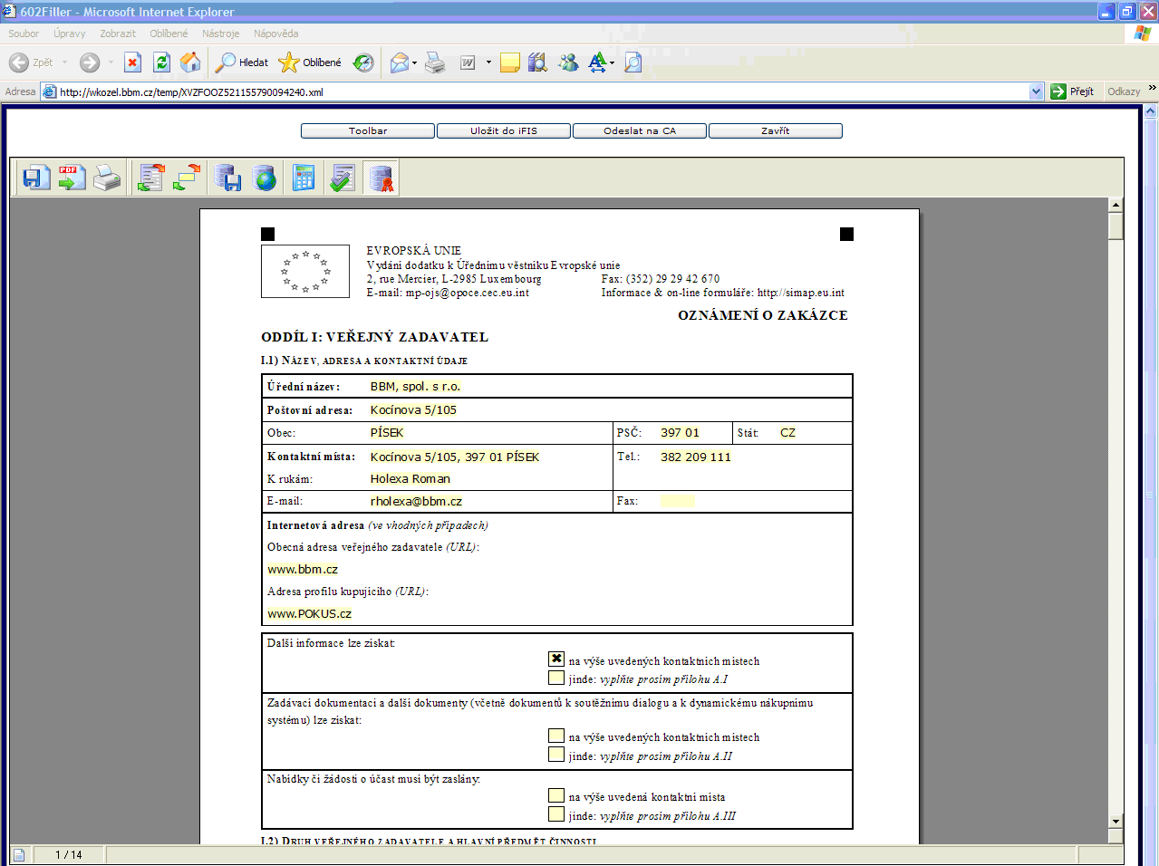The image size is (1159, 866).
Task: Click the database with globe icon
Action: tap(265, 178)
